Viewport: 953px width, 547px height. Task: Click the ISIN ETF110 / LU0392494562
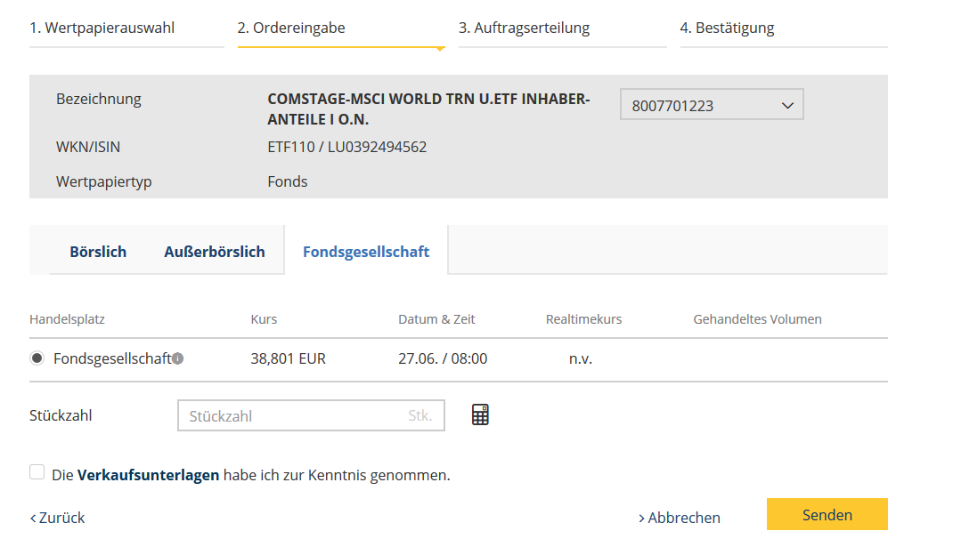tap(347, 147)
